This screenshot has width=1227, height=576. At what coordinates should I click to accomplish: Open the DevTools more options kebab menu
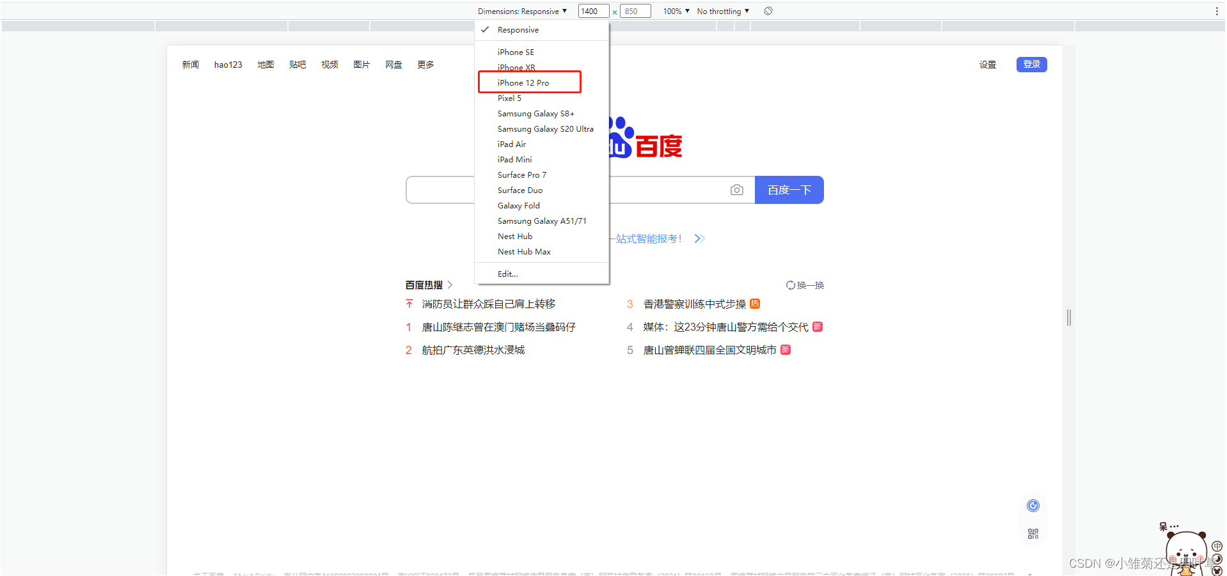[1217, 11]
